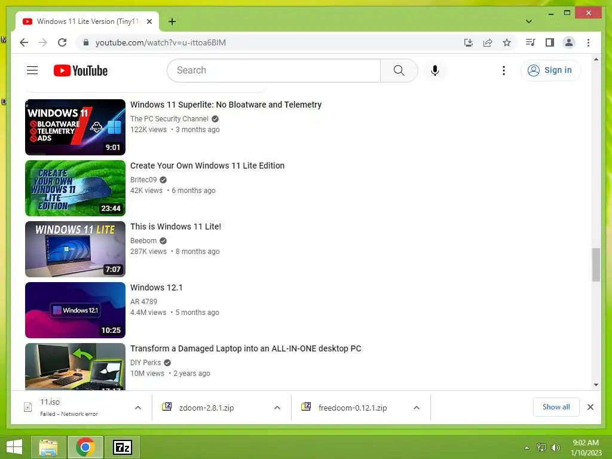This screenshot has height=459, width=612.
Task: Open the failed 11.iso download item
Action: pos(74,408)
